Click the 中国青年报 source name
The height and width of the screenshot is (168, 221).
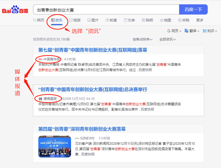(52, 59)
